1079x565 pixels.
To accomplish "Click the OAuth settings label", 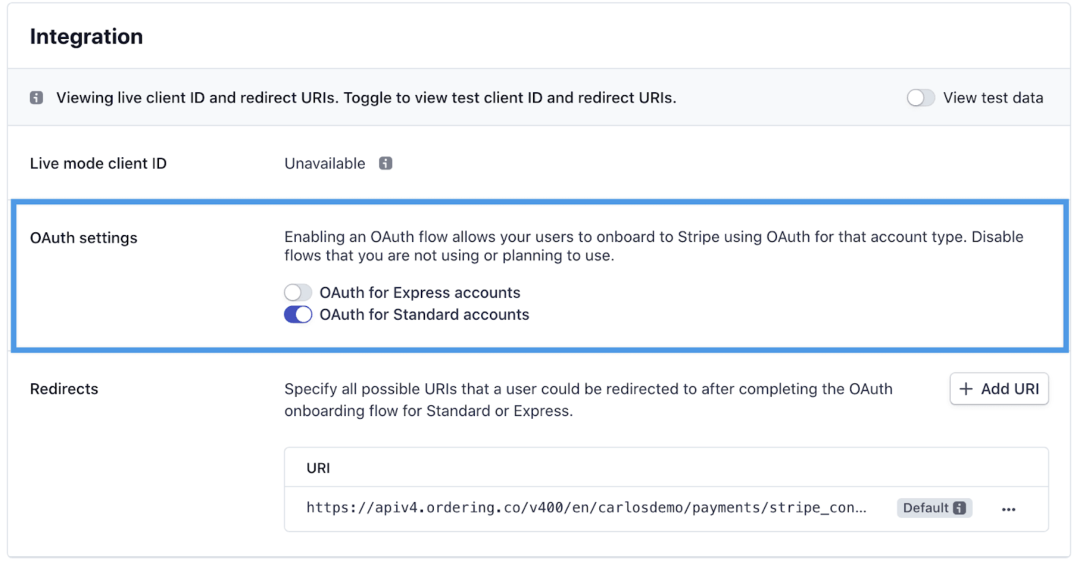I will [x=84, y=238].
